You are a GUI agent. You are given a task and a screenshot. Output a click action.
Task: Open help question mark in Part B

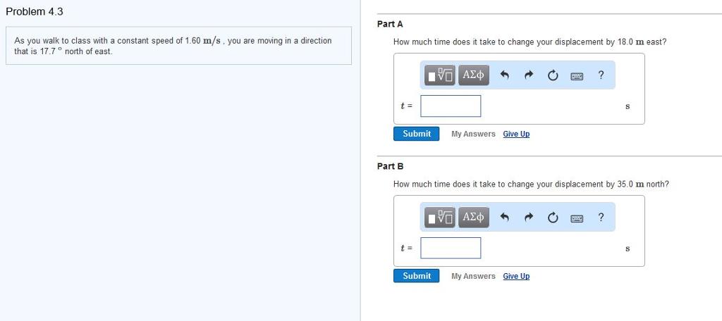pos(601,217)
